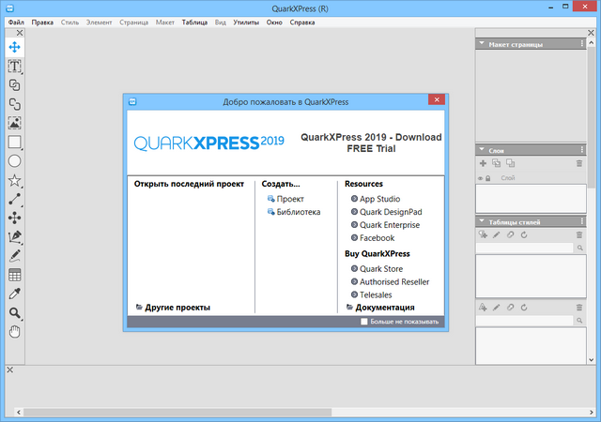The width and height of the screenshot is (601, 422).
Task: Open the 'Quark Store' link
Action: coord(380,268)
